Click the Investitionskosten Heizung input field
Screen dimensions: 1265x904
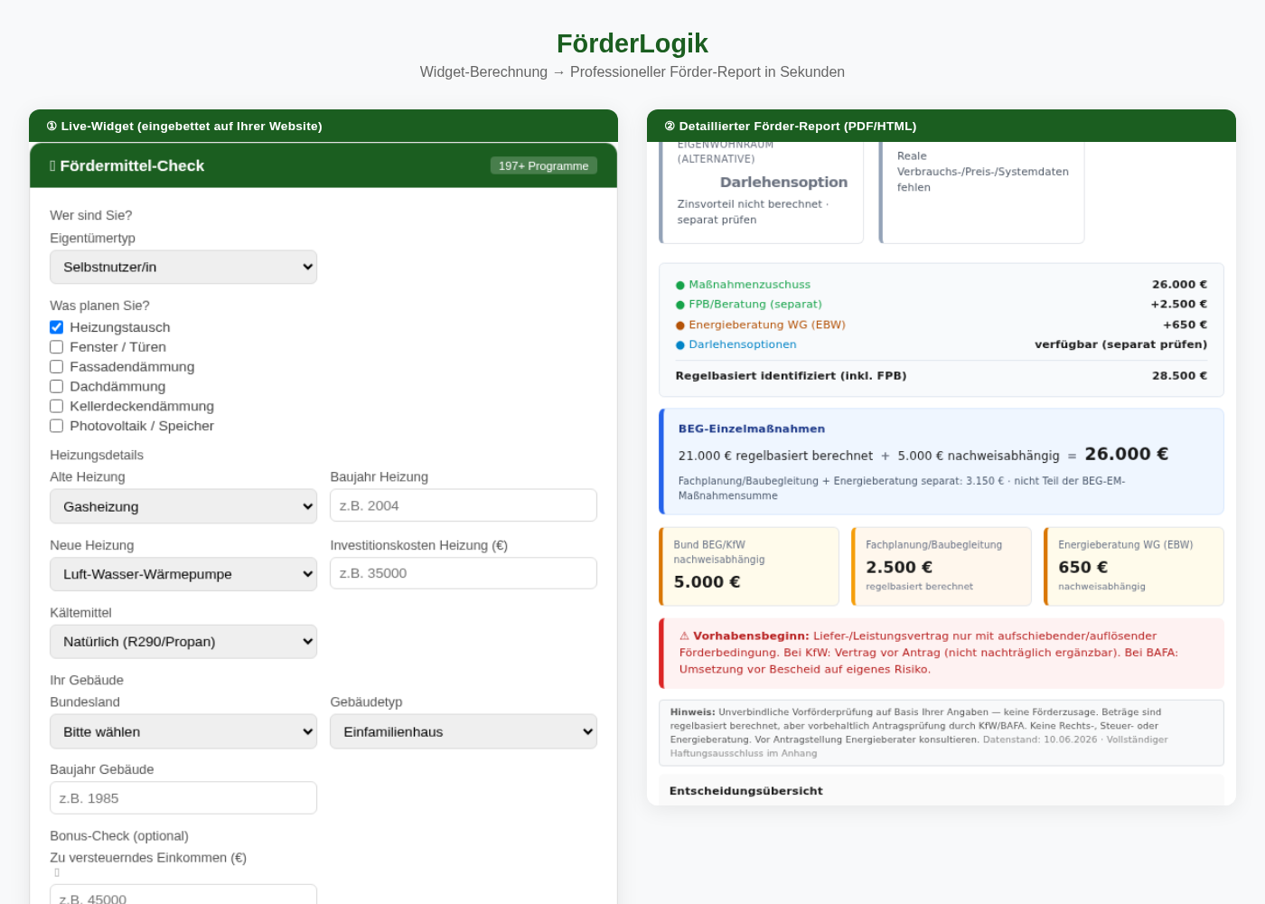[x=464, y=573]
